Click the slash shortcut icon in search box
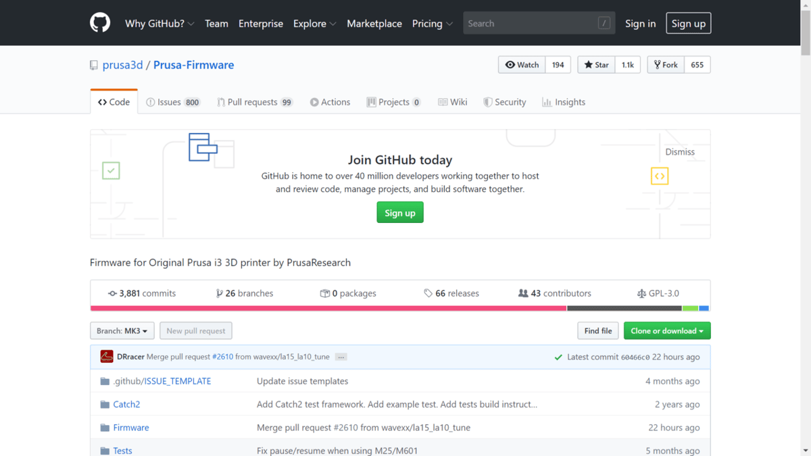This screenshot has width=811, height=456. point(604,23)
